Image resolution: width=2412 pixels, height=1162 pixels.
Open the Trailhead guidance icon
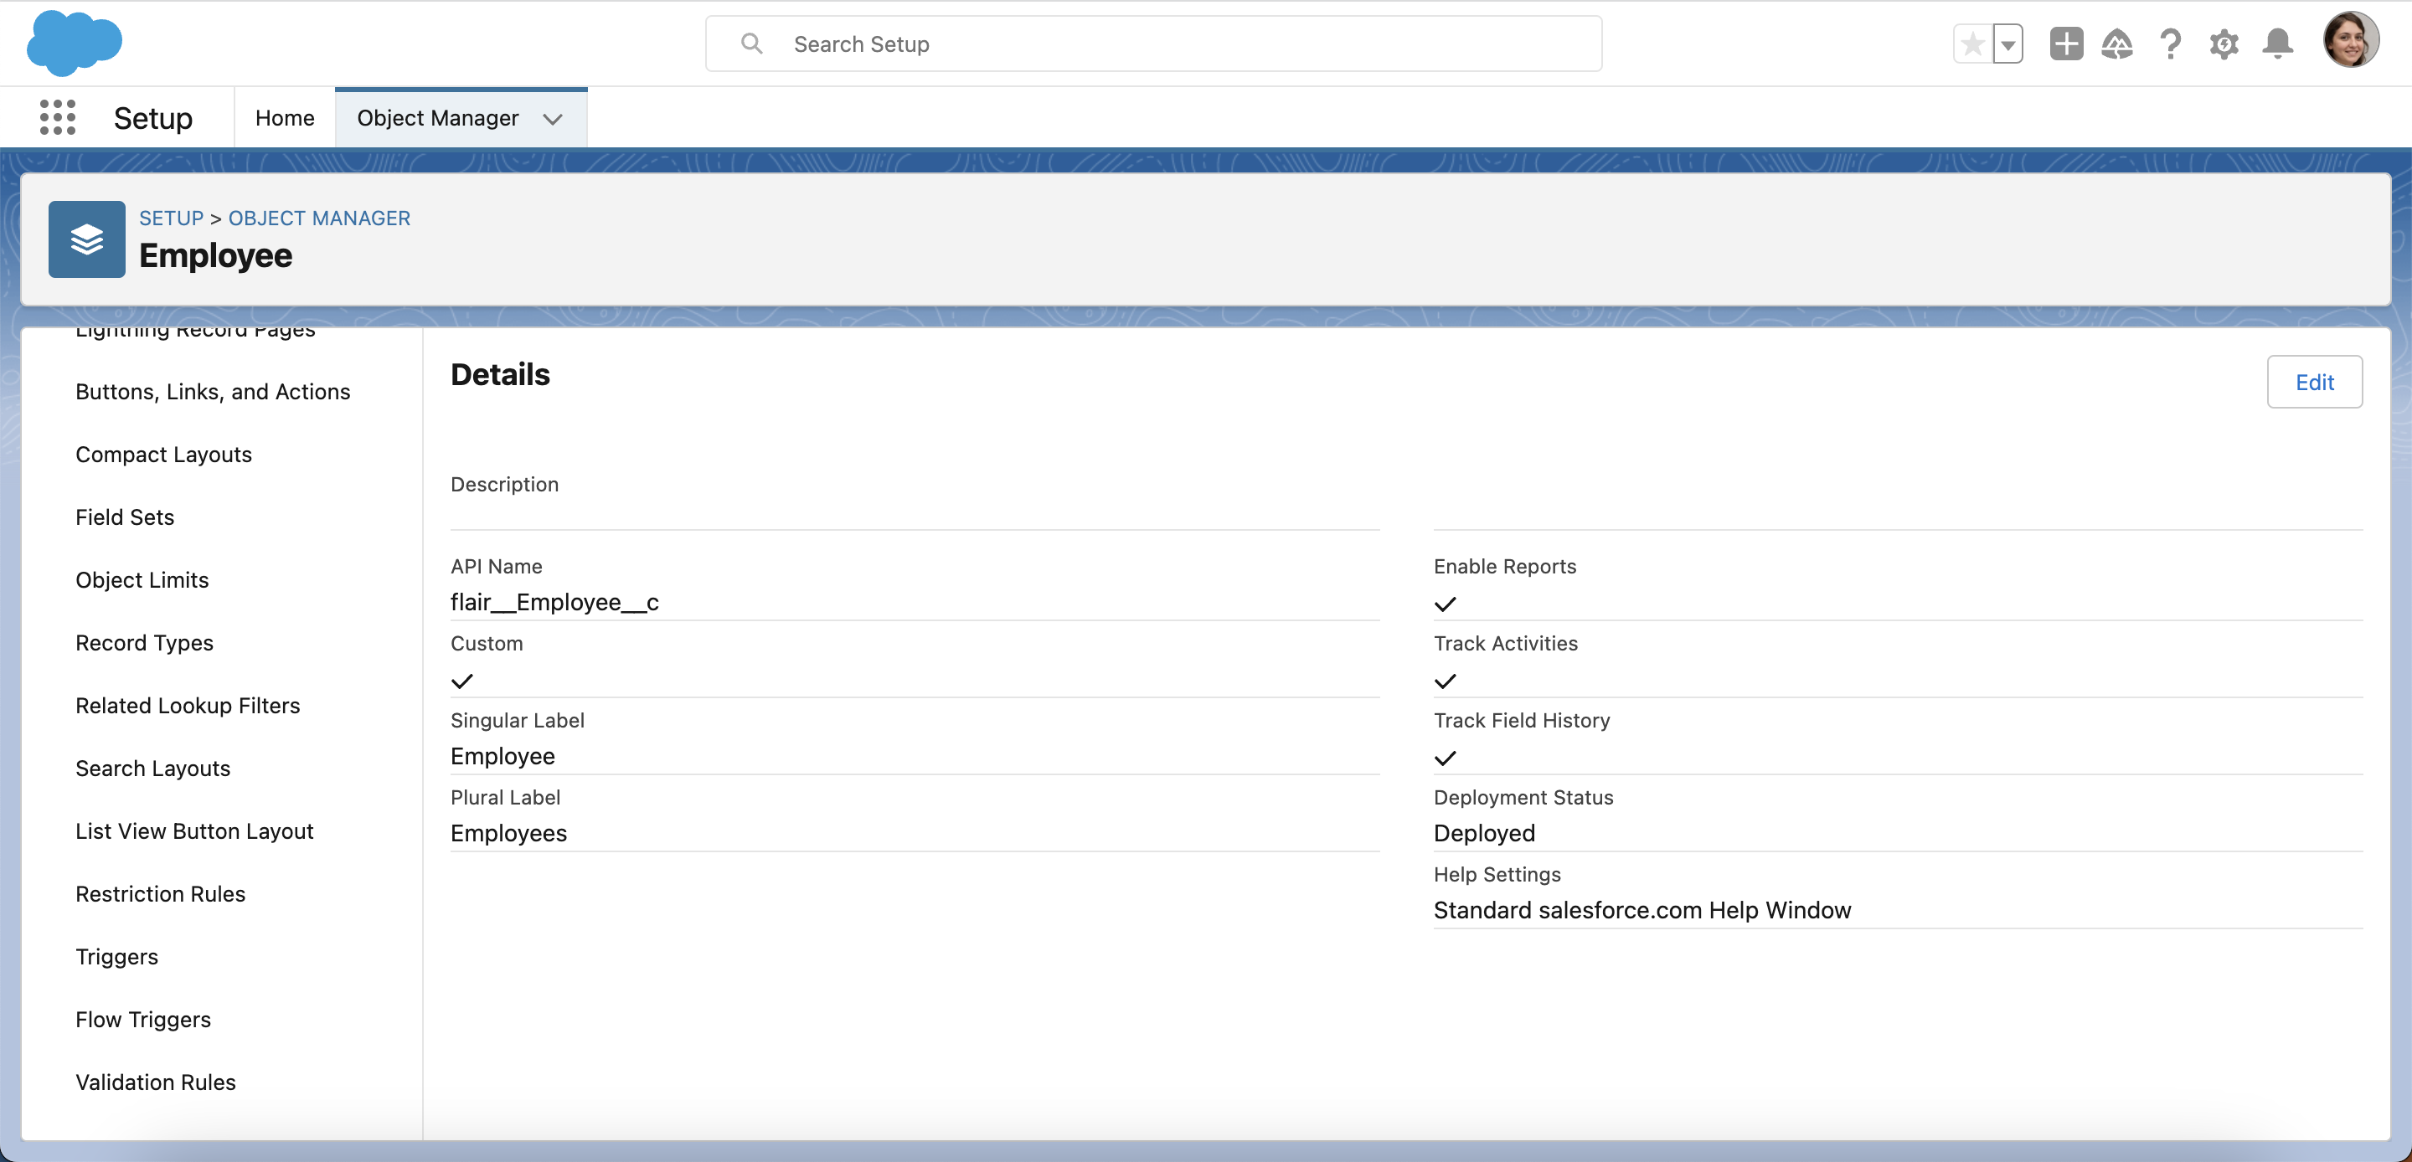(x=2117, y=44)
